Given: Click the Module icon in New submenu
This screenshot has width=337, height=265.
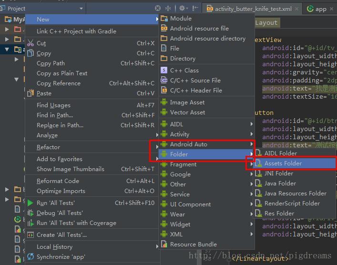Looking at the screenshot, I should [164, 19].
